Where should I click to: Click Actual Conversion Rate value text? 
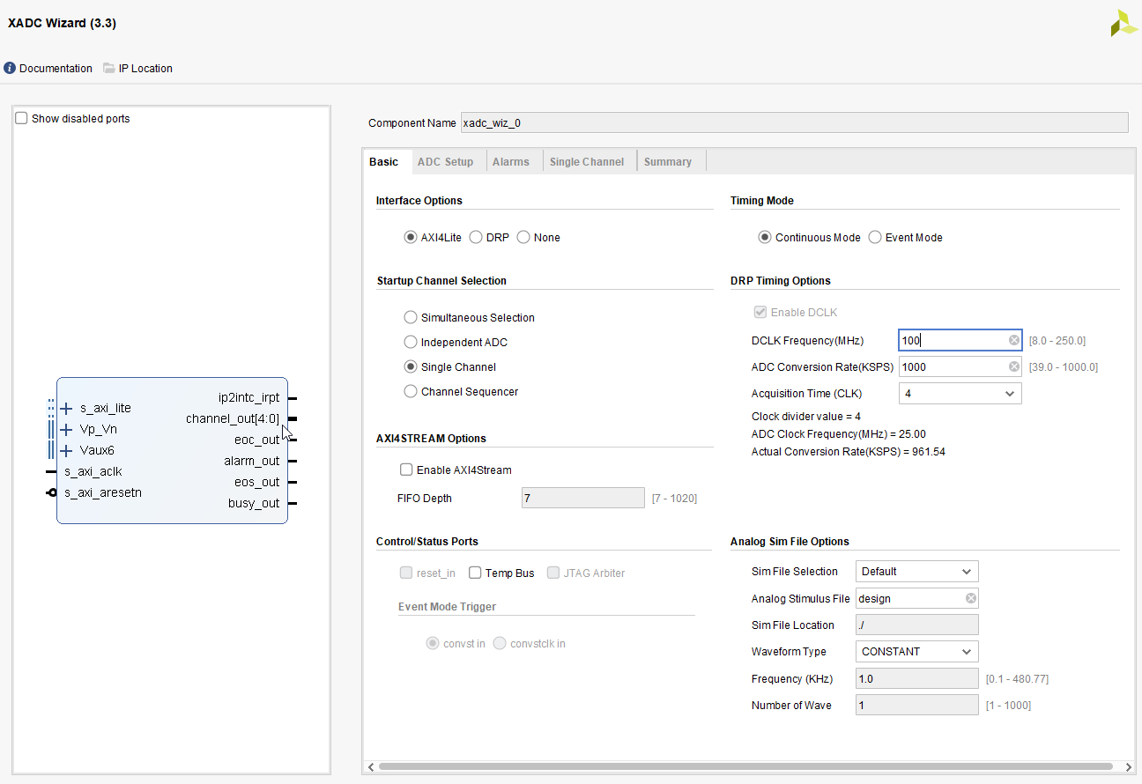pos(849,451)
